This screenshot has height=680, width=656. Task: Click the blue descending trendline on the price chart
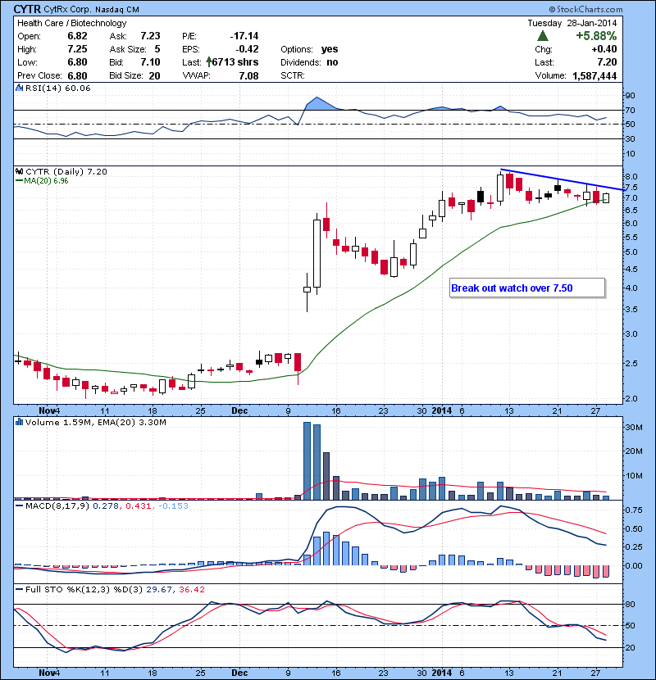[563, 179]
